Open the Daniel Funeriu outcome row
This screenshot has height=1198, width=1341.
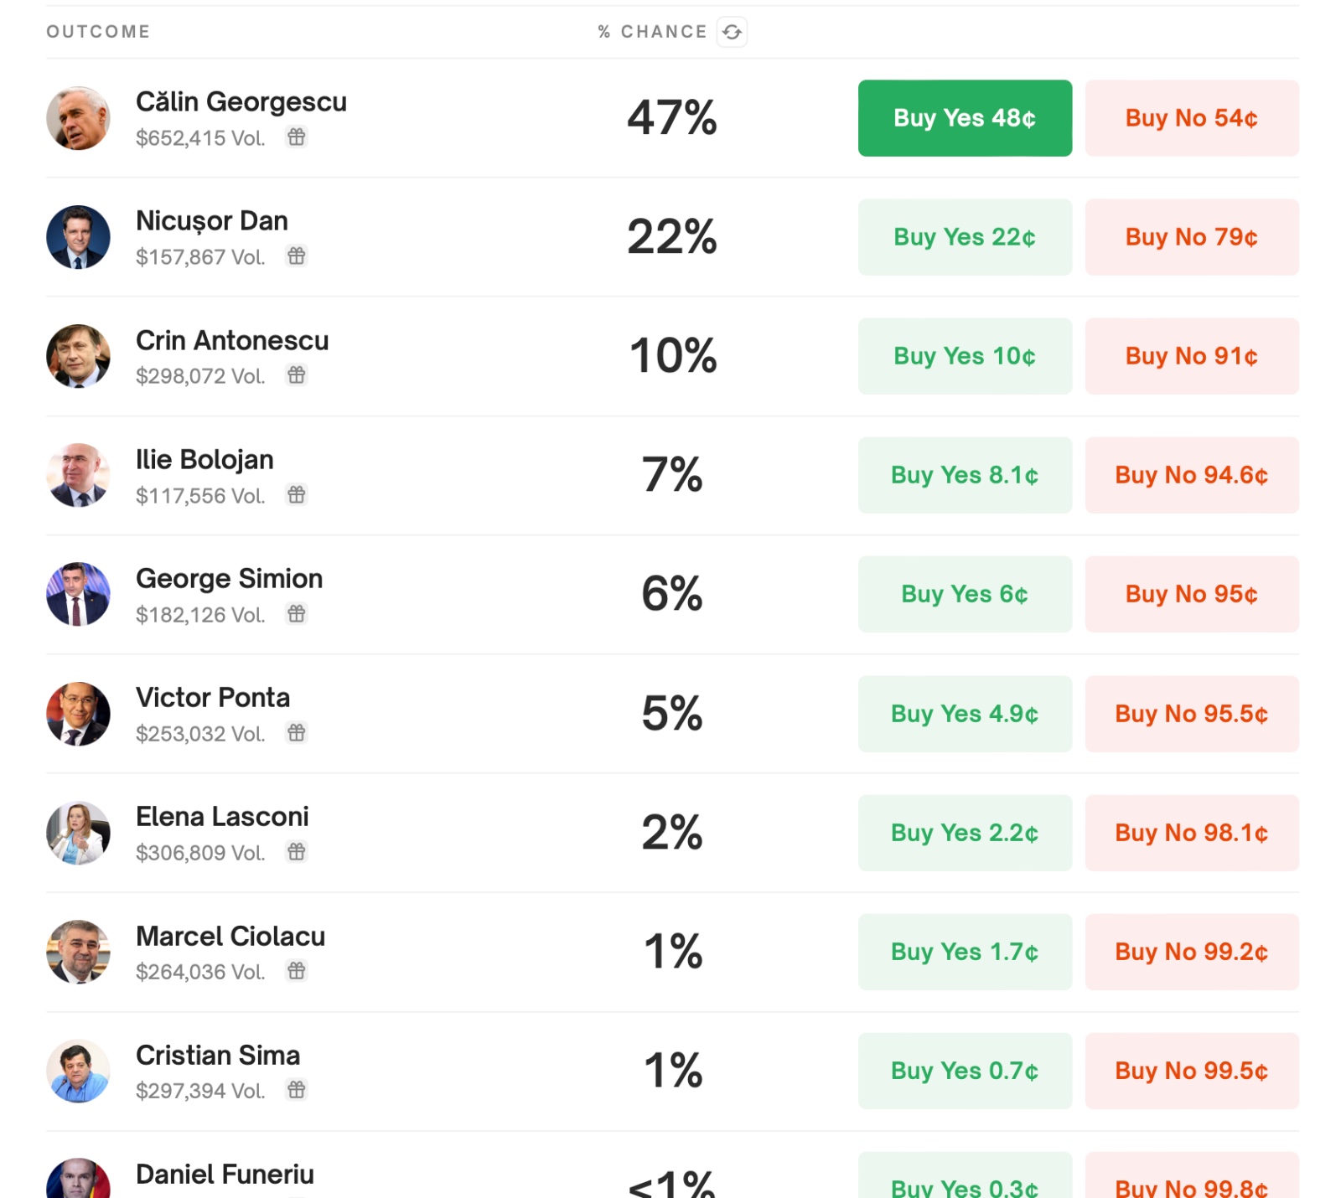click(225, 1175)
